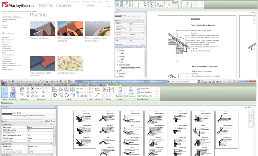Select the Copy tool in Modify panel
The width and height of the screenshot is (258, 156).
point(61,95)
